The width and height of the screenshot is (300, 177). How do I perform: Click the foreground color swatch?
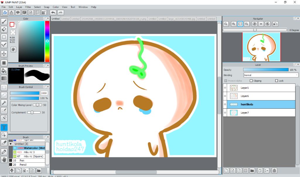click(12, 25)
